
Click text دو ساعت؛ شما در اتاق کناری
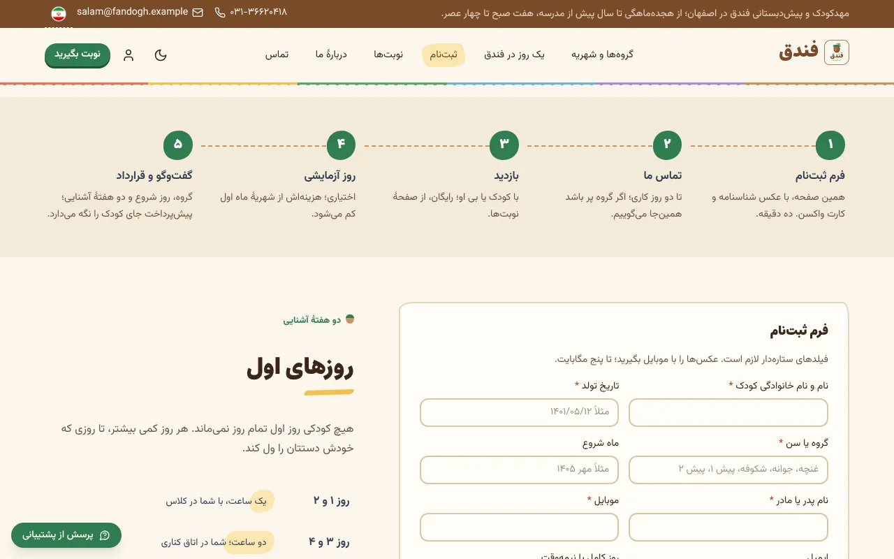click(x=214, y=542)
